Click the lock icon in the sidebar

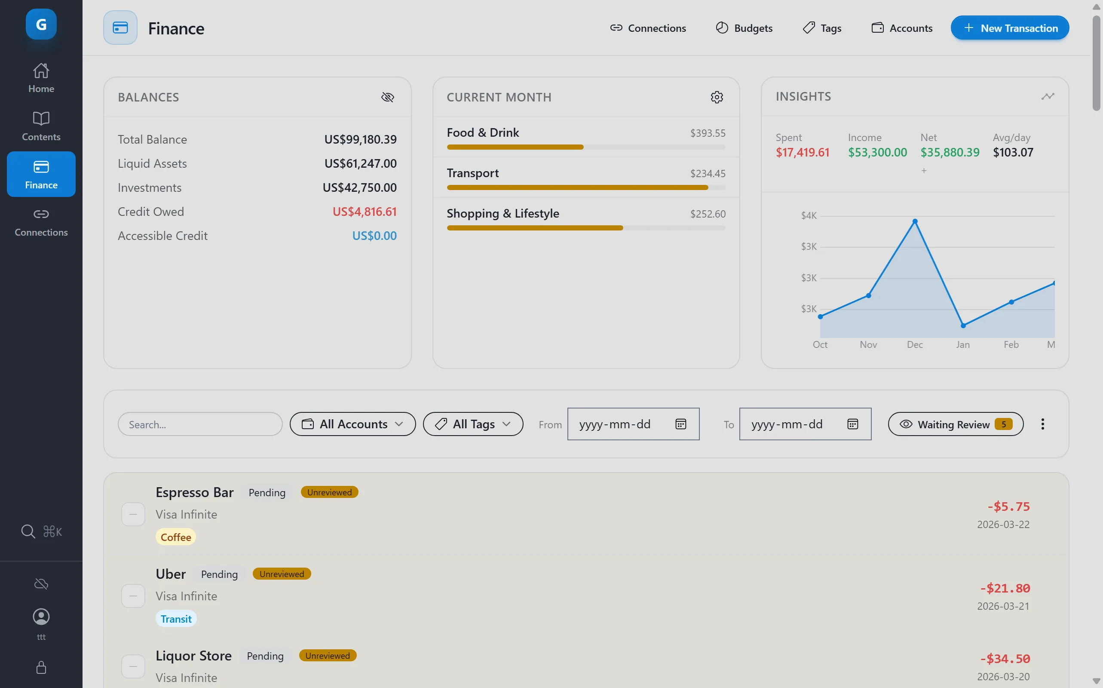coord(41,667)
